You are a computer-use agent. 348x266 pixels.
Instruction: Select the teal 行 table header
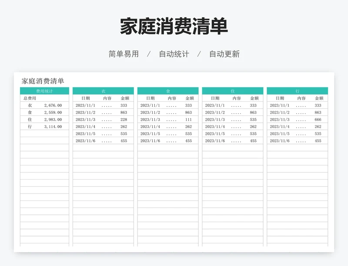coord(298,91)
